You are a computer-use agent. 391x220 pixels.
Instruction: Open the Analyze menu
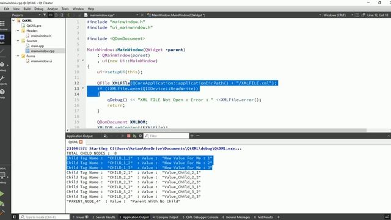53,9
